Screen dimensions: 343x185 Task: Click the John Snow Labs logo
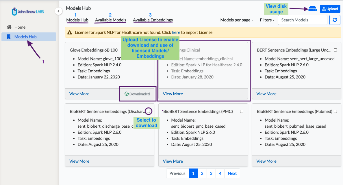click(x=28, y=11)
